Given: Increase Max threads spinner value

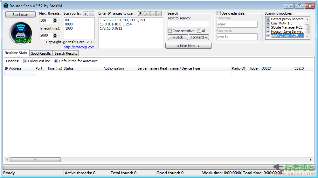Looking at the screenshot, I should tap(55, 19).
